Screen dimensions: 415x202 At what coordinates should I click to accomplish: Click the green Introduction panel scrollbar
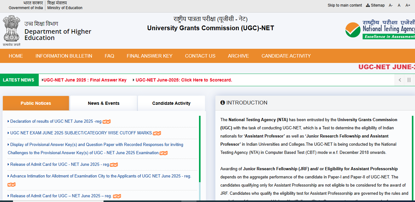pyautogui.click(x=413, y=157)
